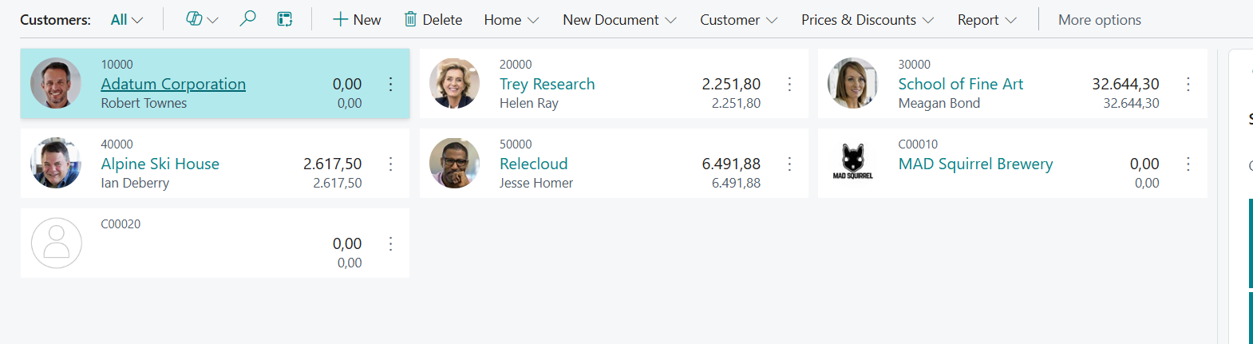Viewport: 1253px width, 344px height.
Task: Open three-dot menu for School of Fine Art
Action: [x=1188, y=84]
